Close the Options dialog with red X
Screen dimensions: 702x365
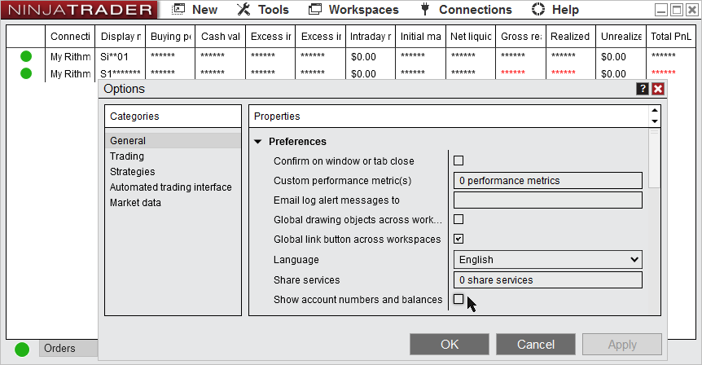(658, 89)
